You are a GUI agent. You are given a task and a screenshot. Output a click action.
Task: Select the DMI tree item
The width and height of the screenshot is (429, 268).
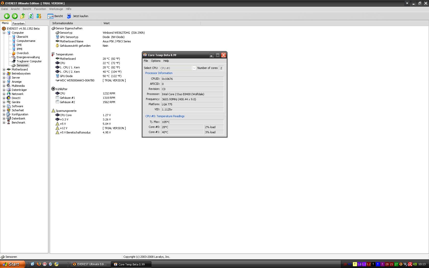pyautogui.click(x=19, y=45)
